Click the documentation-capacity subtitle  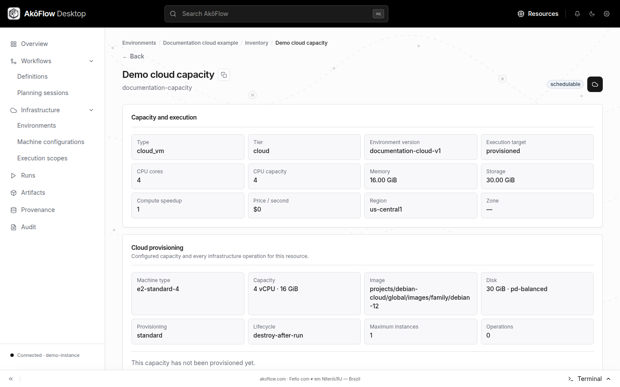click(157, 88)
